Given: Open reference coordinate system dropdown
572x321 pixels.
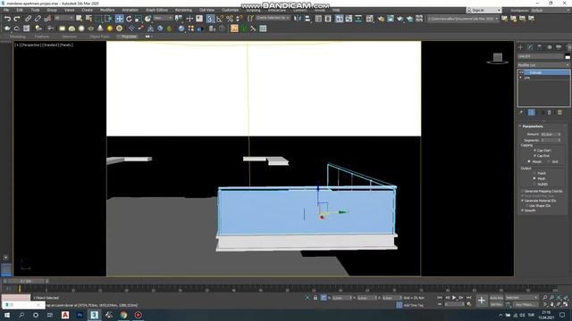Looking at the screenshot, I should tap(163, 18).
